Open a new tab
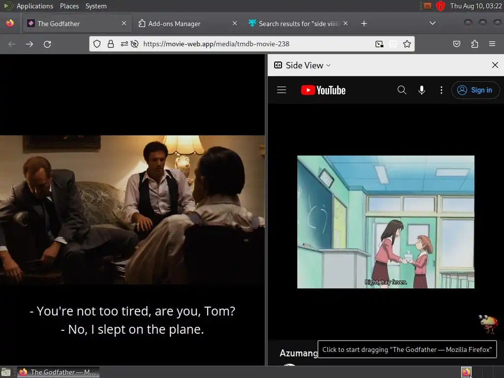The height and width of the screenshot is (378, 504). point(364,24)
